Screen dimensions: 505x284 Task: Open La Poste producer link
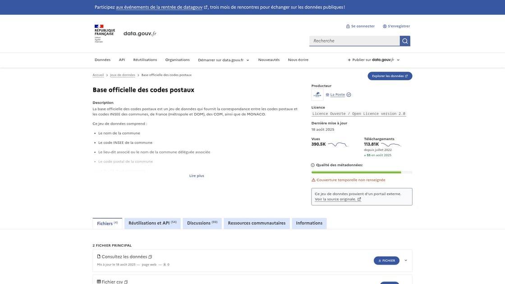tap(337, 95)
